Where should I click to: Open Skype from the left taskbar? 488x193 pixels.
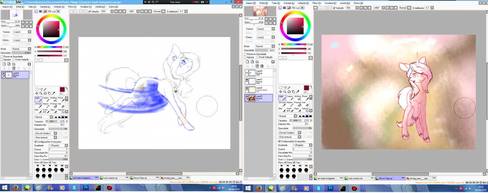(74, 188)
